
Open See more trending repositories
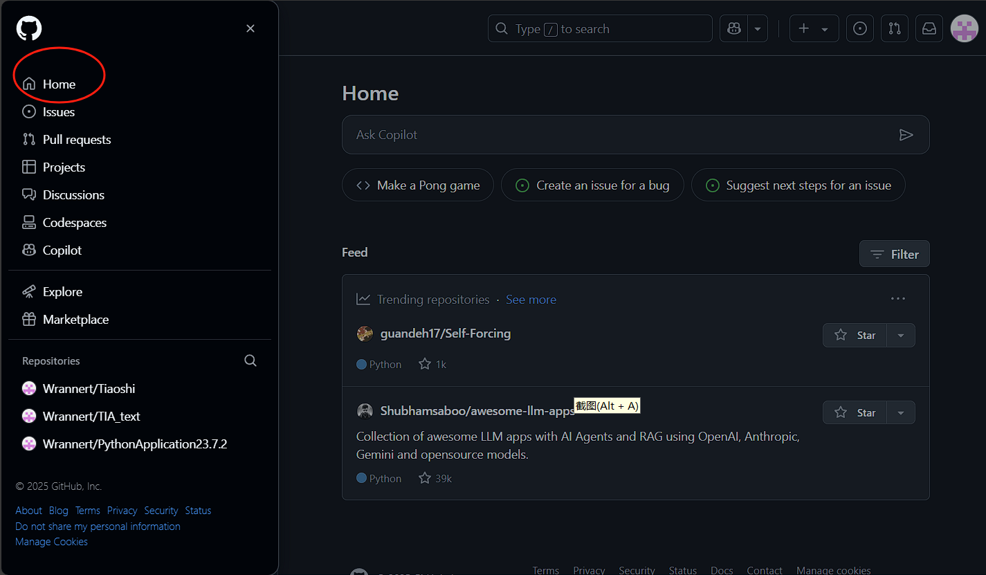[531, 299]
